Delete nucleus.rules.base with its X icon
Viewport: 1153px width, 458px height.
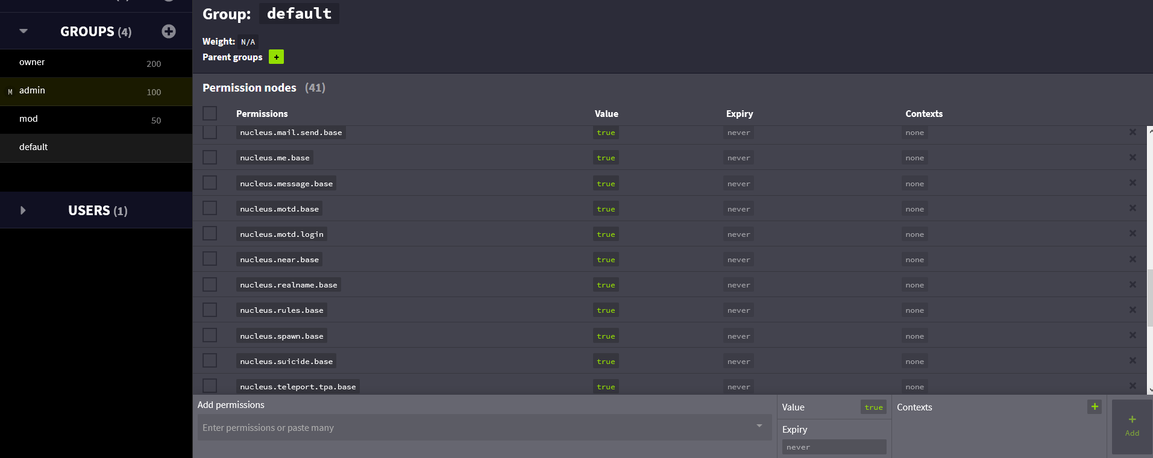[1133, 310]
